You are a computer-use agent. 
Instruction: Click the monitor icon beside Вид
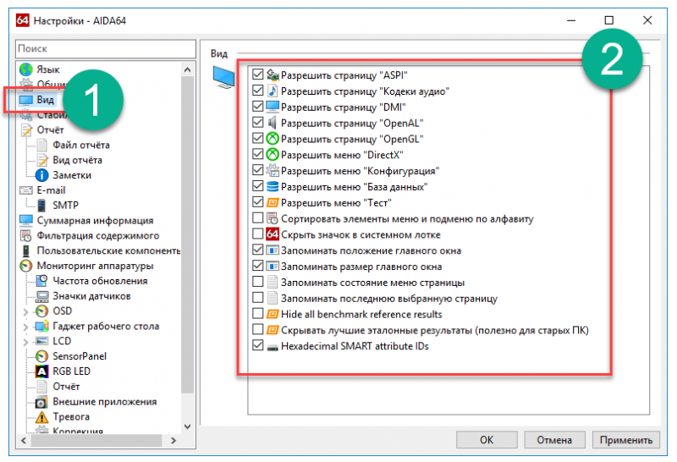point(26,100)
